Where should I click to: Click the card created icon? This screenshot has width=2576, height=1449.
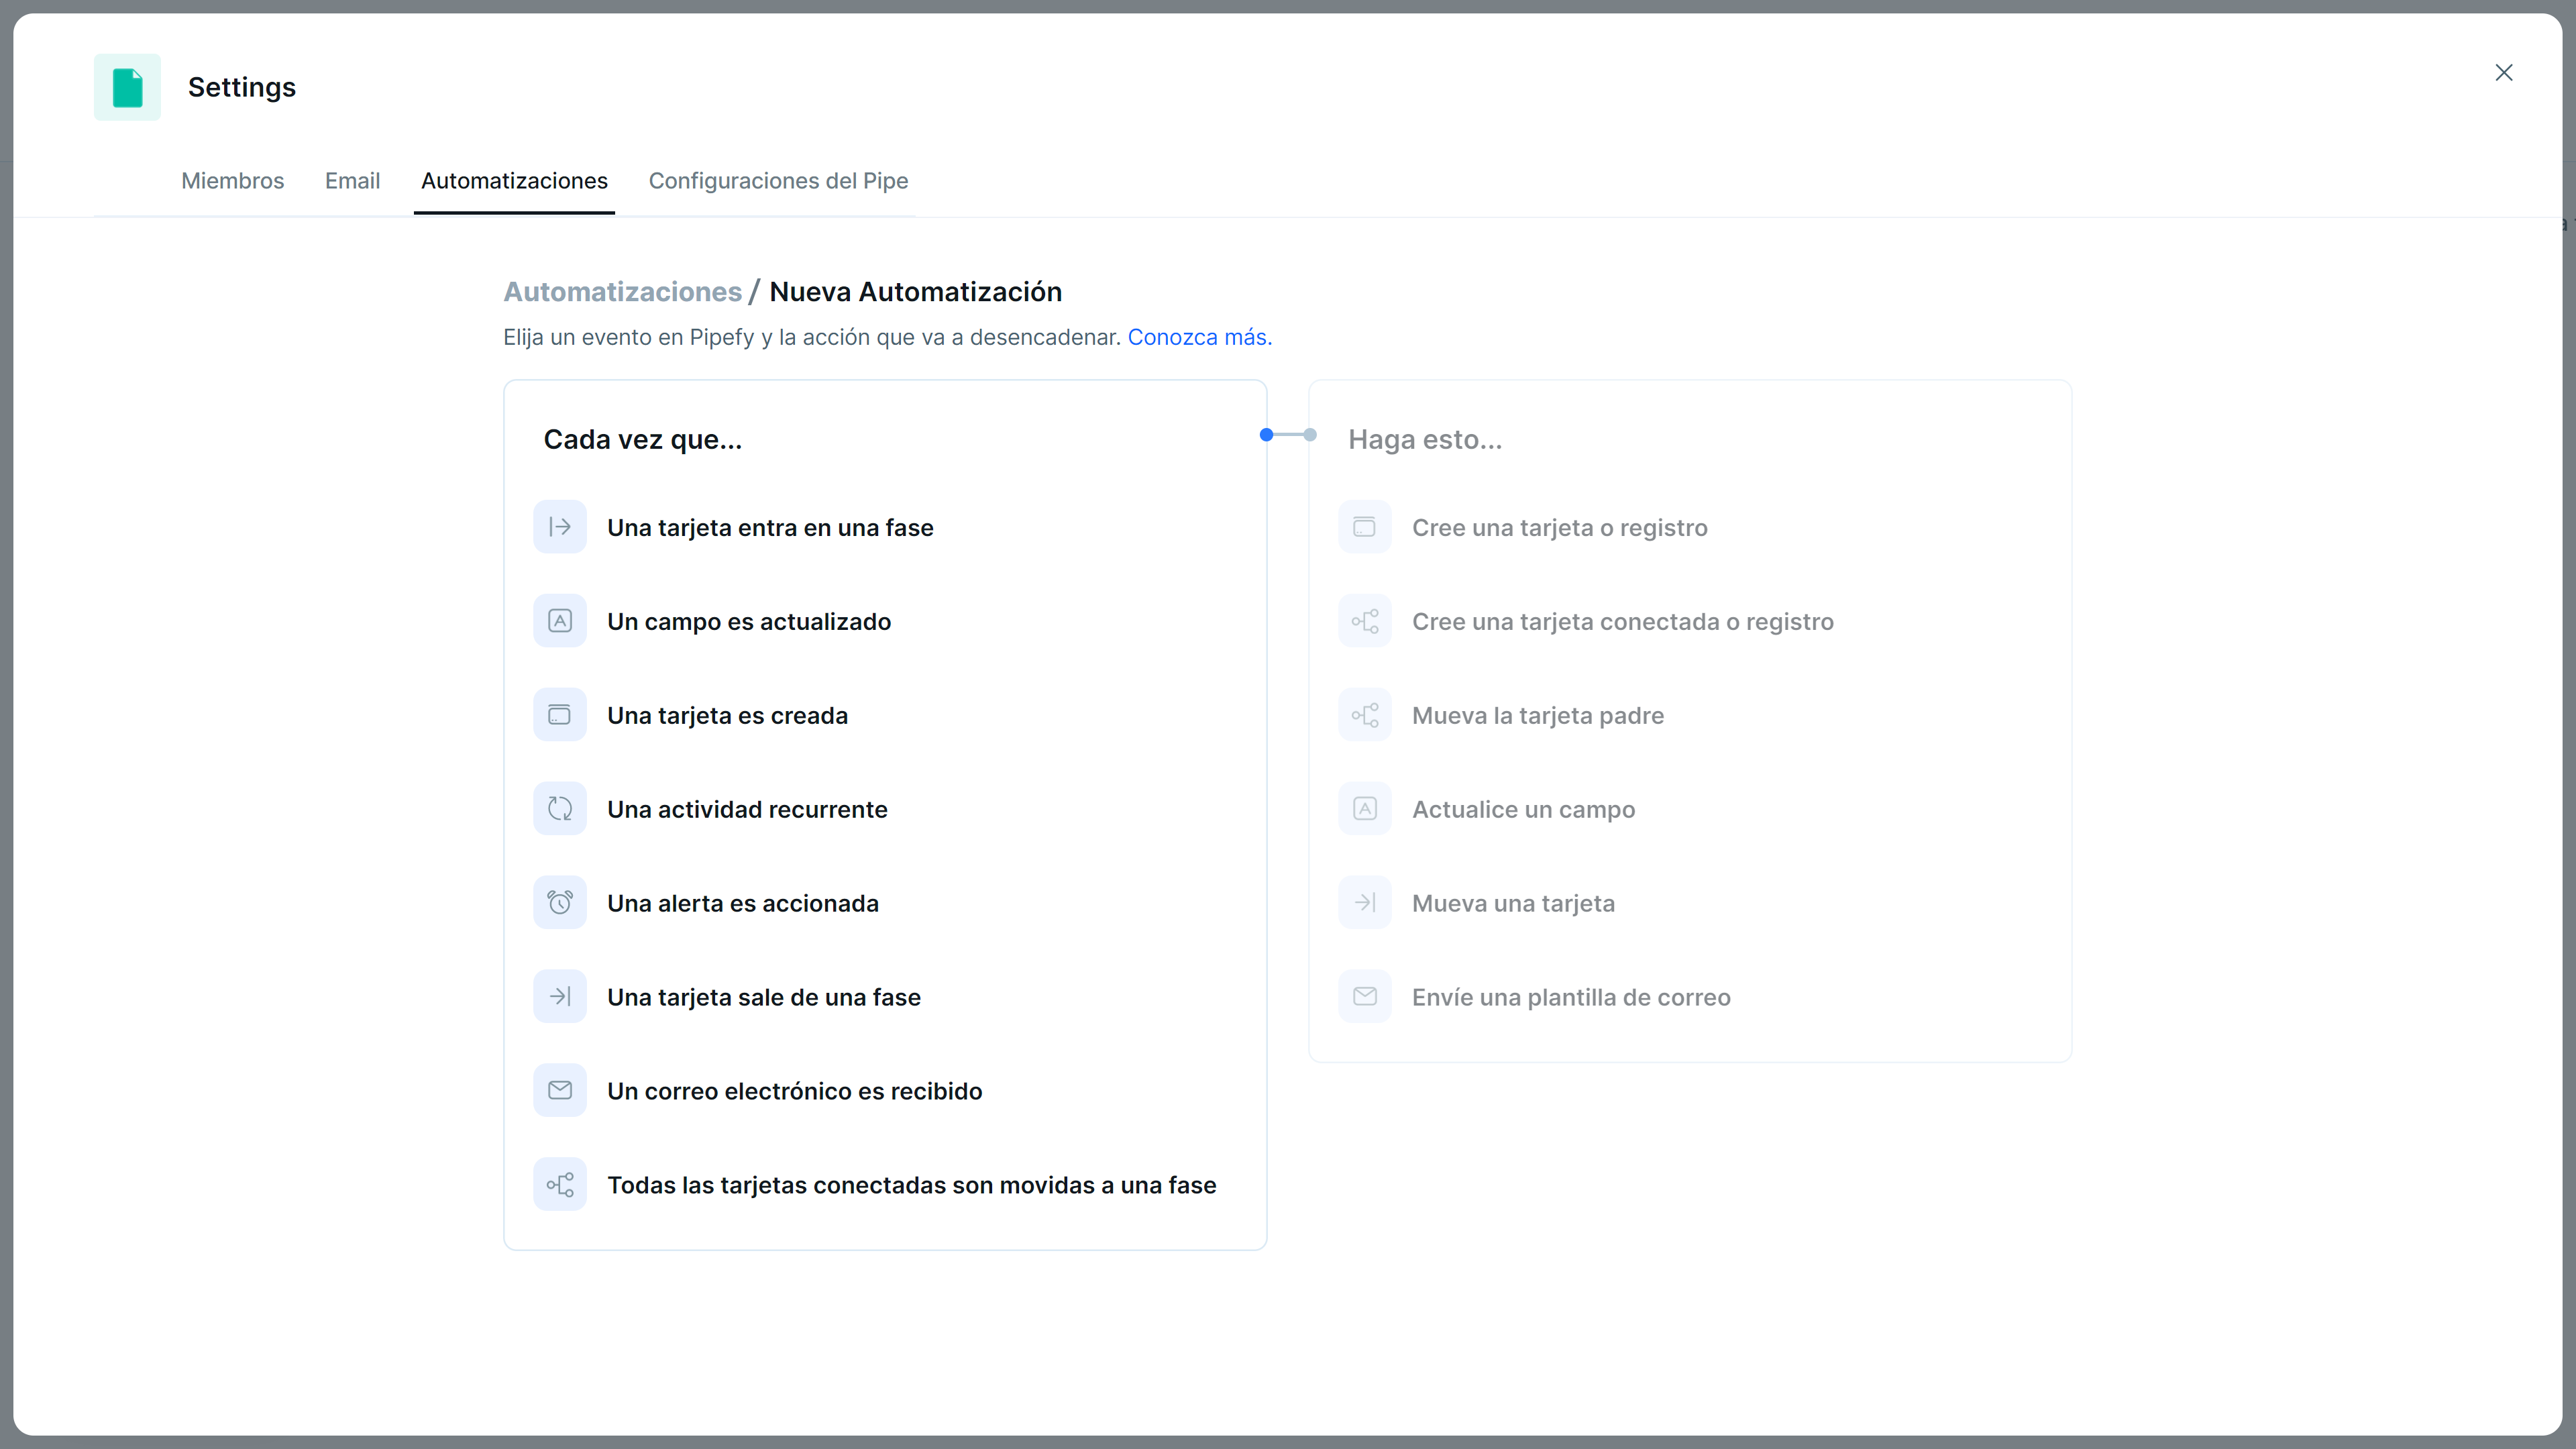(559, 715)
